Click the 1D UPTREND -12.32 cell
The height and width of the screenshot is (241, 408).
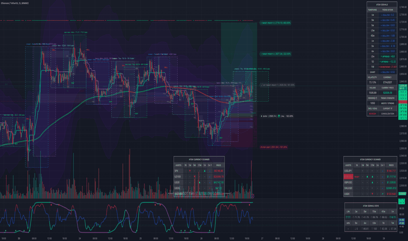tap(387, 62)
